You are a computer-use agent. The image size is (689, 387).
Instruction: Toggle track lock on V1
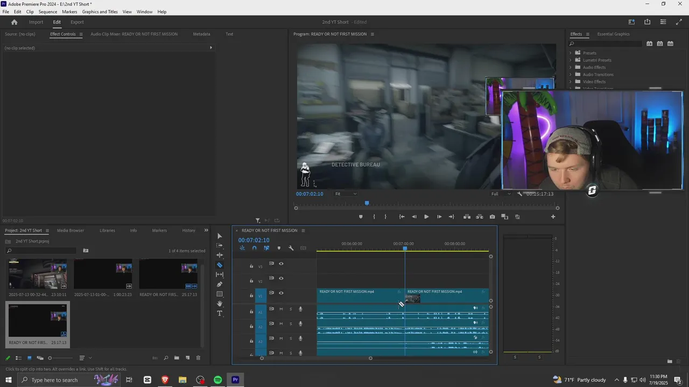pyautogui.click(x=251, y=296)
